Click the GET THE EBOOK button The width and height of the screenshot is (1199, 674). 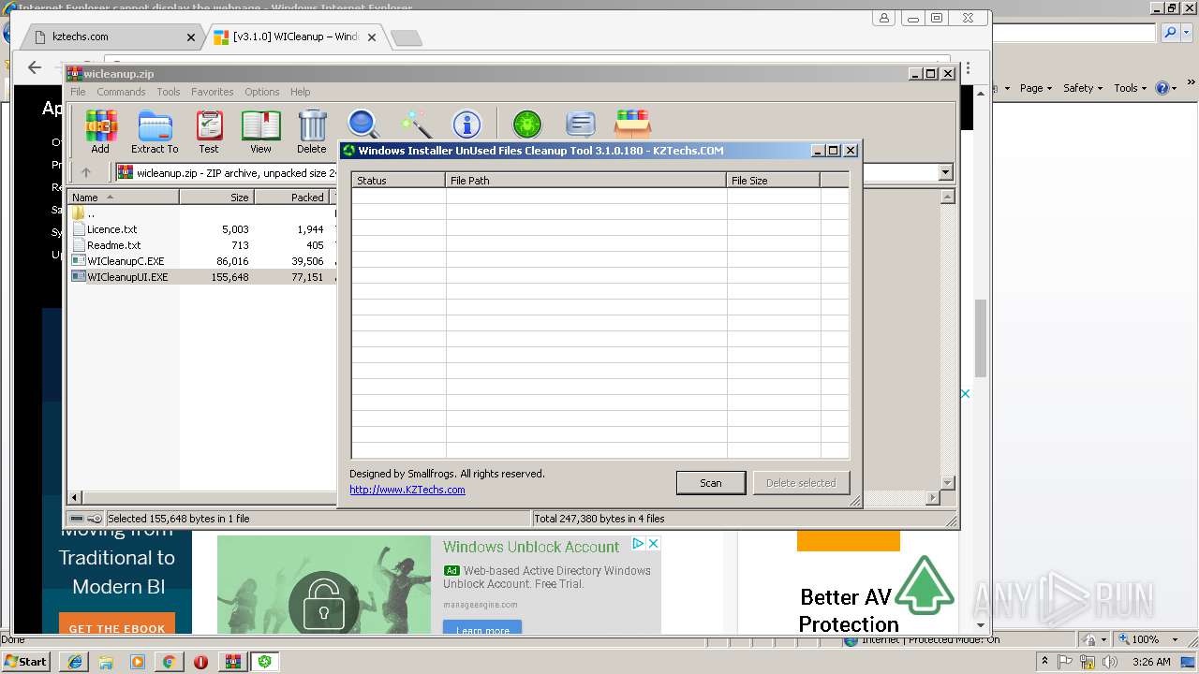[x=117, y=625]
